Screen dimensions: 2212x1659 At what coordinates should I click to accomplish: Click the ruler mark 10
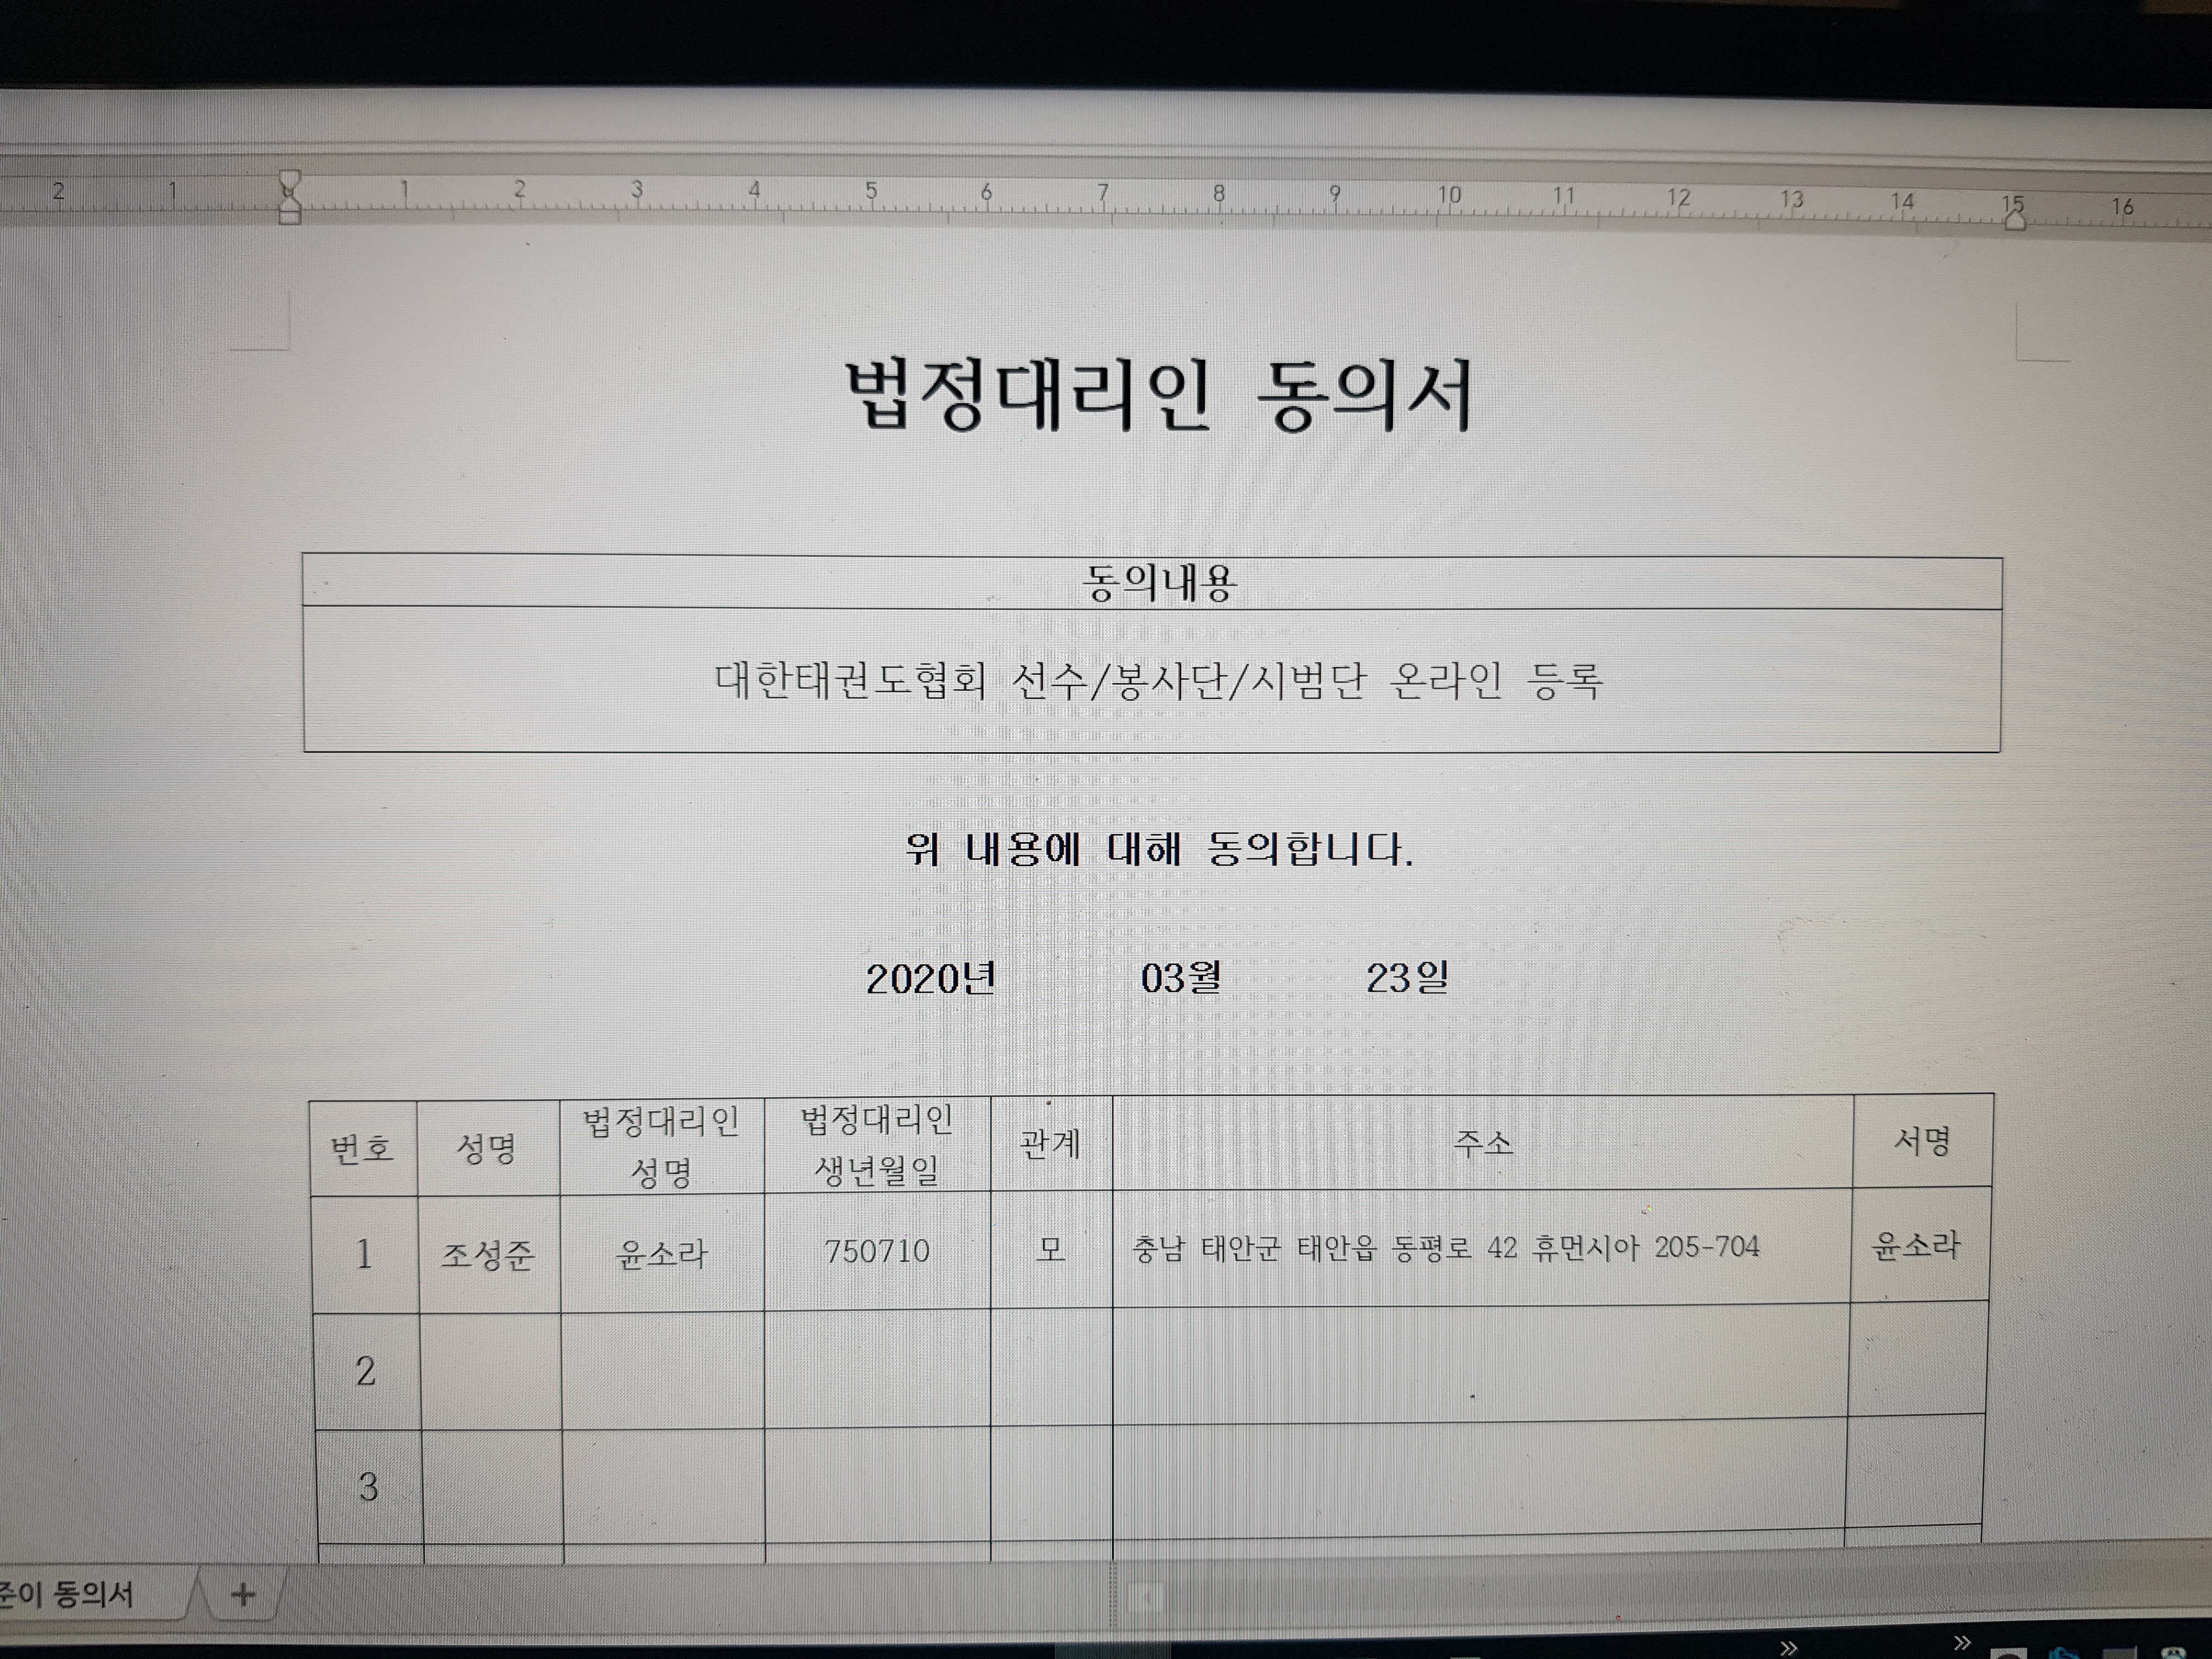point(1449,195)
